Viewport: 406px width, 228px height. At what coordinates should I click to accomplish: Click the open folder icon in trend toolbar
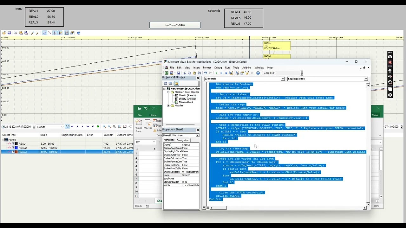point(4,33)
